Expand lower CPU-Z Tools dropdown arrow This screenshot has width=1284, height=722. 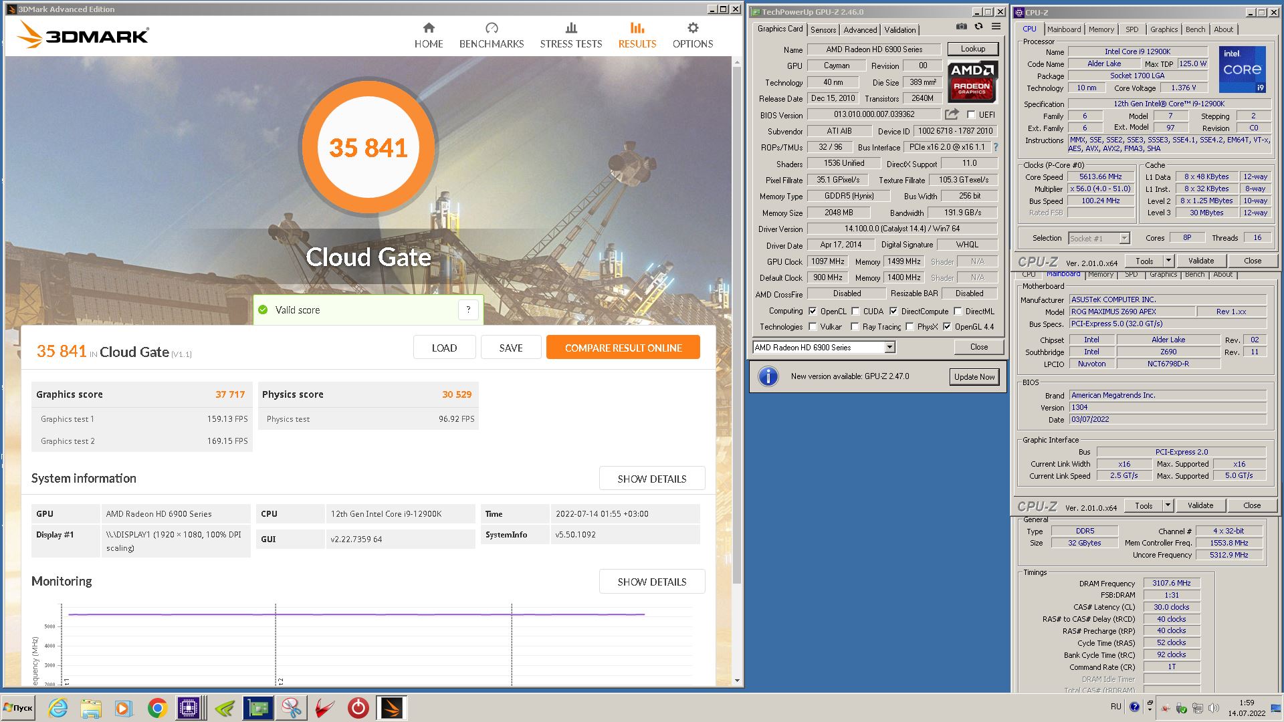1168,505
